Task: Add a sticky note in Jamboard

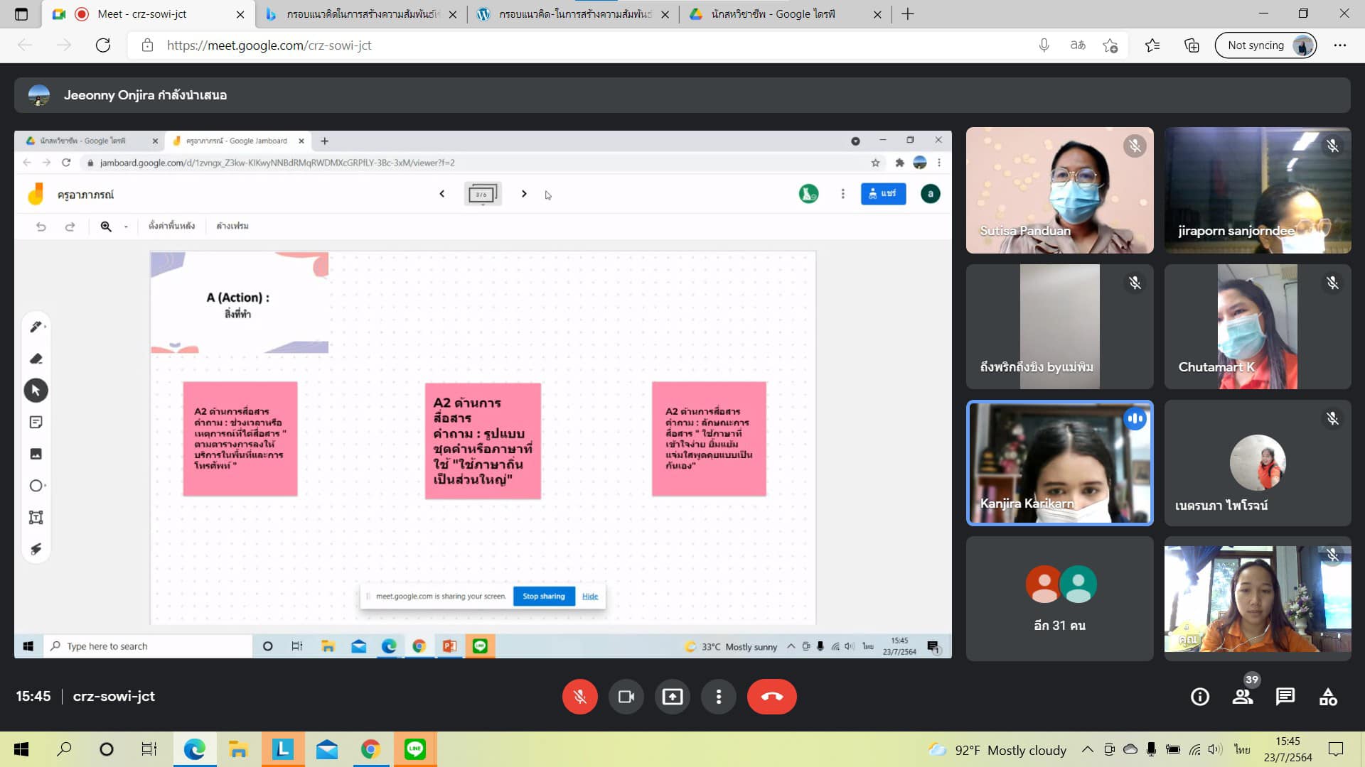Action: click(x=36, y=422)
